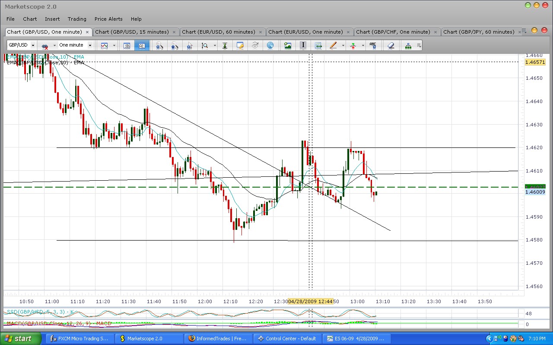Open ES 06-09 chart taskbar button
This screenshot has width=553, height=345.
[357, 339]
